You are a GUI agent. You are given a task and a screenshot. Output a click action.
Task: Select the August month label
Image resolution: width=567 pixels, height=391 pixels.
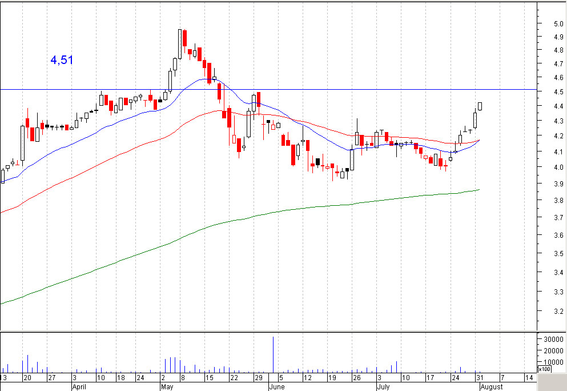(x=492, y=386)
